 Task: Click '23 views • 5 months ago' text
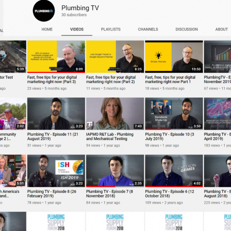point(47,88)
